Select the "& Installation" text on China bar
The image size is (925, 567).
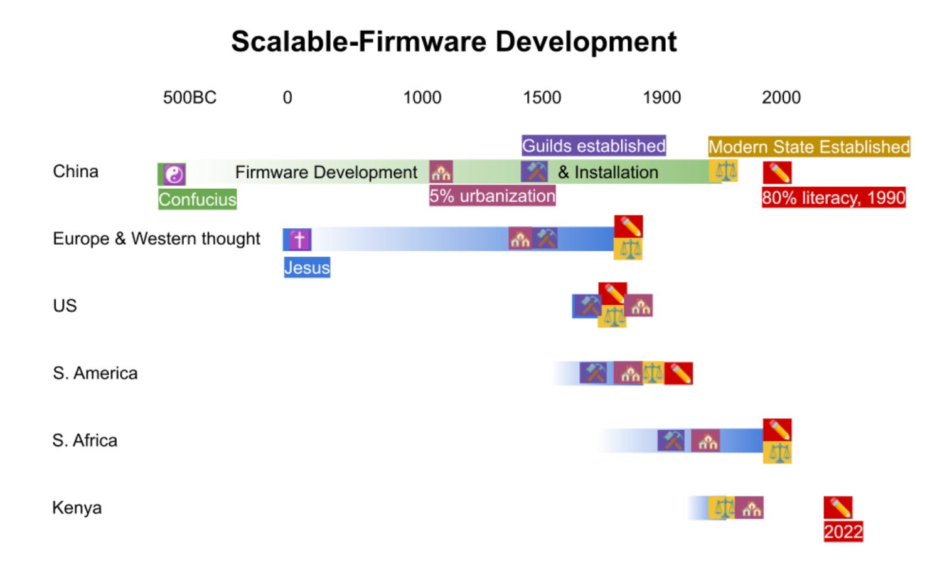tap(608, 172)
